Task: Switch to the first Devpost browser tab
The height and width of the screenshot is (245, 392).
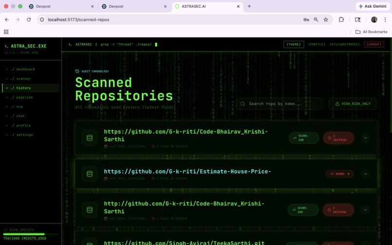Action: pyautogui.click(x=61, y=6)
